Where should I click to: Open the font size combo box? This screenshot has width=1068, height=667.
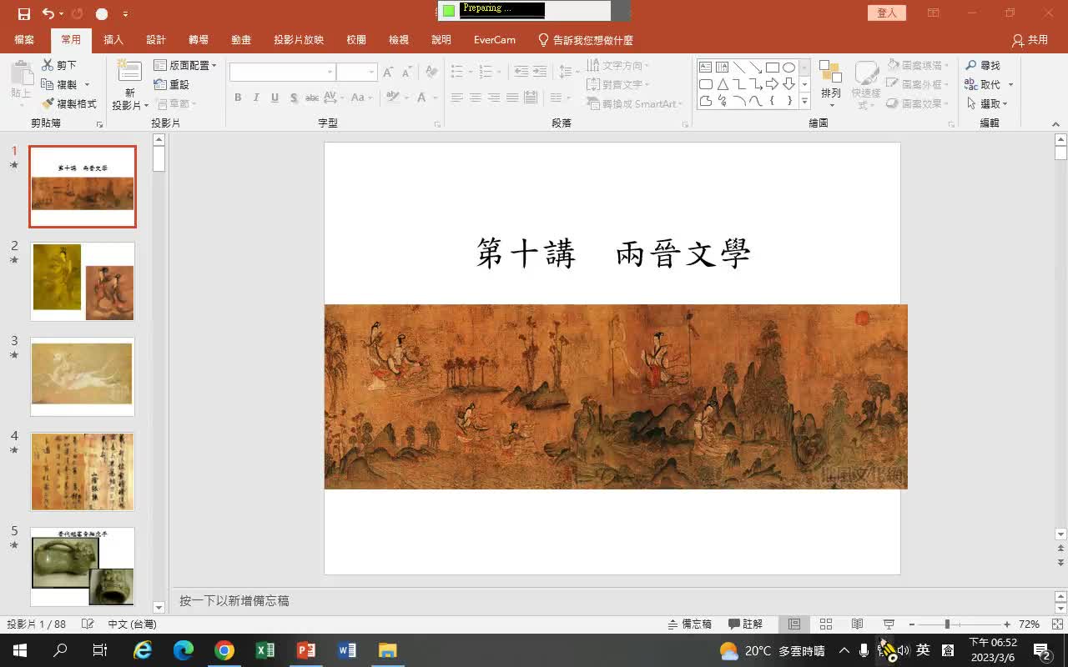click(356, 73)
